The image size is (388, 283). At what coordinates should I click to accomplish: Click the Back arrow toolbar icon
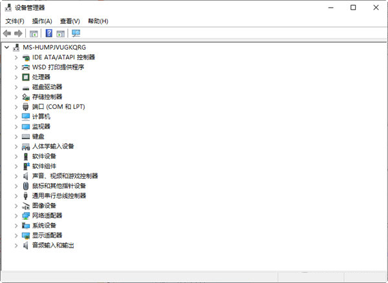click(x=7, y=34)
